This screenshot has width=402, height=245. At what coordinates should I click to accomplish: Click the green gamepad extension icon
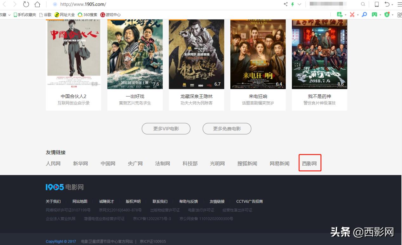click(375, 15)
